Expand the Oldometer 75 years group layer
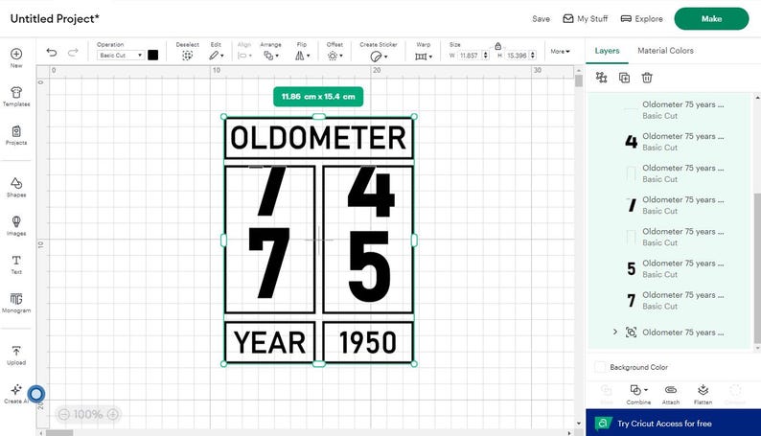Screen dimensions: 761x436 click(615, 332)
